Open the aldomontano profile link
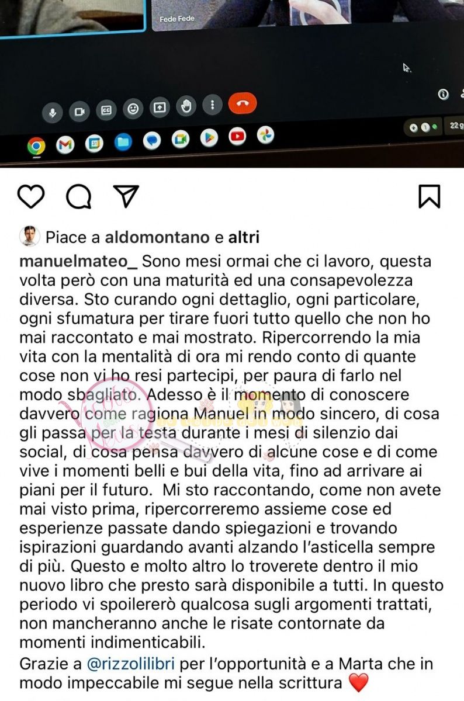The width and height of the screenshot is (464, 701). (x=157, y=237)
